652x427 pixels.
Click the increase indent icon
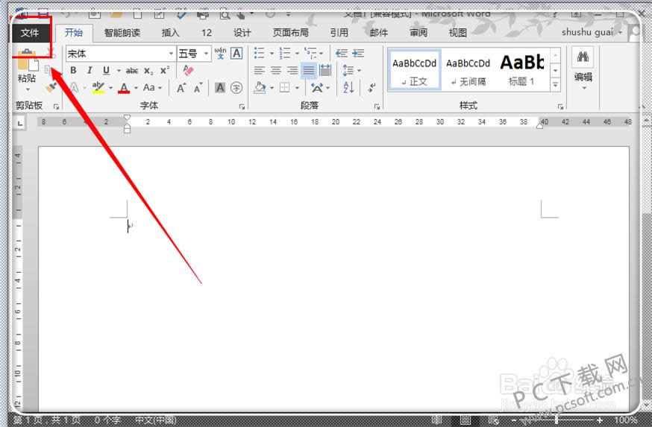point(358,53)
